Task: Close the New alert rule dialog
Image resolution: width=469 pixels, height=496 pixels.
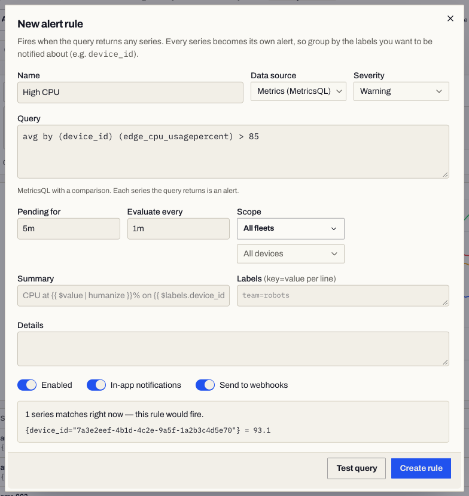Action: [450, 19]
